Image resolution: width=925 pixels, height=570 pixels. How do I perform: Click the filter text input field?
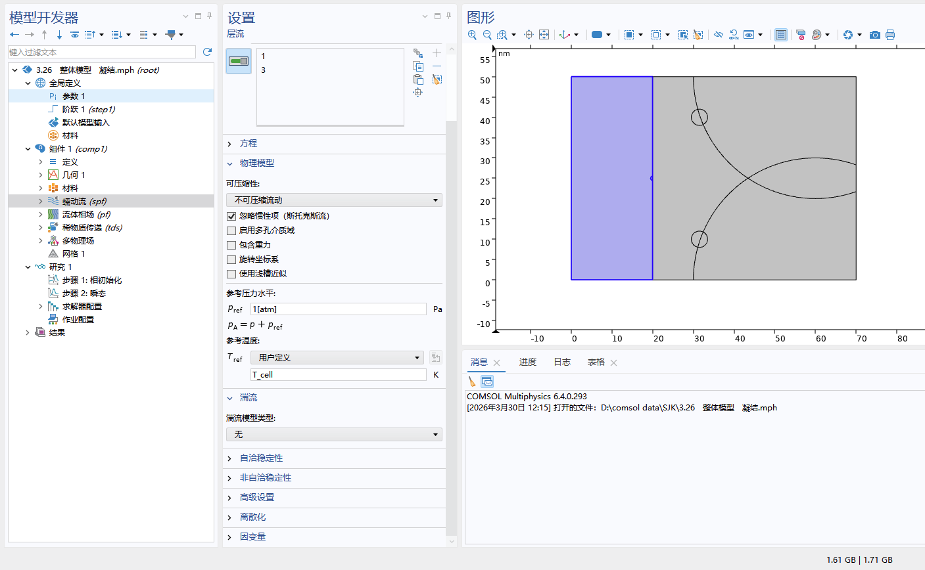coord(102,52)
